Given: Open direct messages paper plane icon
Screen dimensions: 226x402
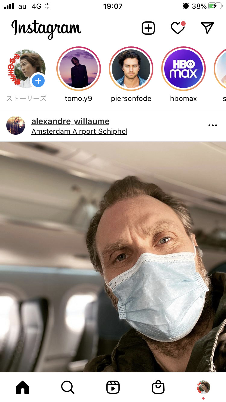Looking at the screenshot, I should tap(207, 28).
